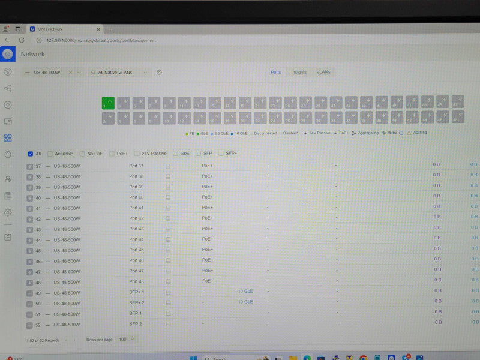Close the UniFi Network browser tab

(x=98, y=29)
